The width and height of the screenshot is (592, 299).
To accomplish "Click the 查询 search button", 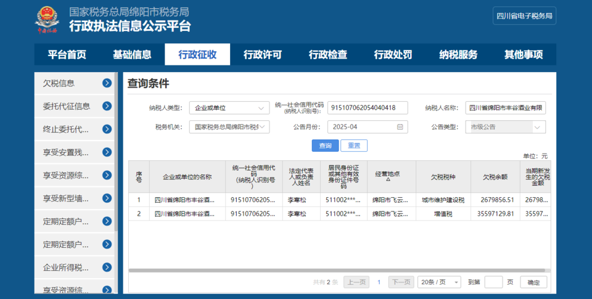I will click(325, 145).
